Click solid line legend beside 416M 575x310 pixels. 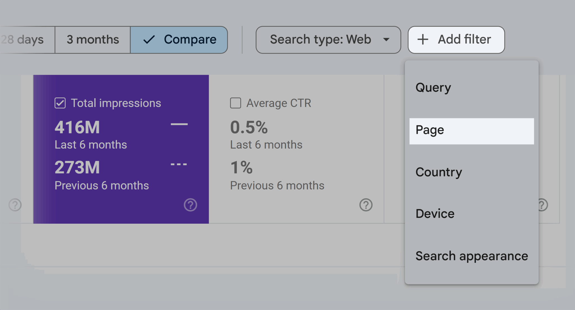click(179, 124)
